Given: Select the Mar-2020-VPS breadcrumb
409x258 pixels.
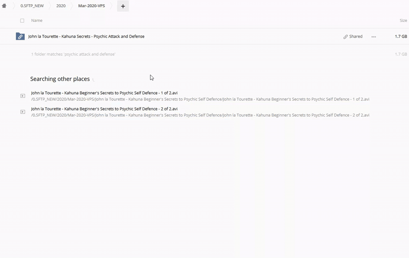Looking at the screenshot, I should (91, 6).
